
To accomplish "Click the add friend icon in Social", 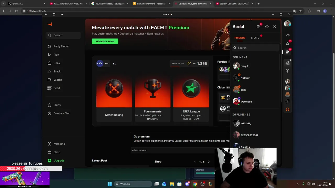I will click(259, 26).
